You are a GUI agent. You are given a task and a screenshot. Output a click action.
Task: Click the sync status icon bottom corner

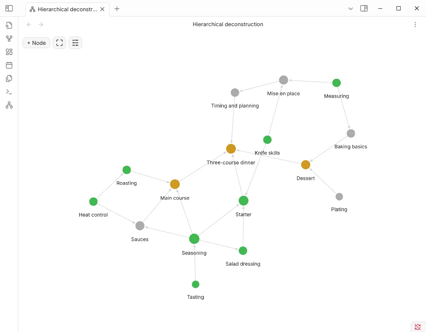coord(418,327)
